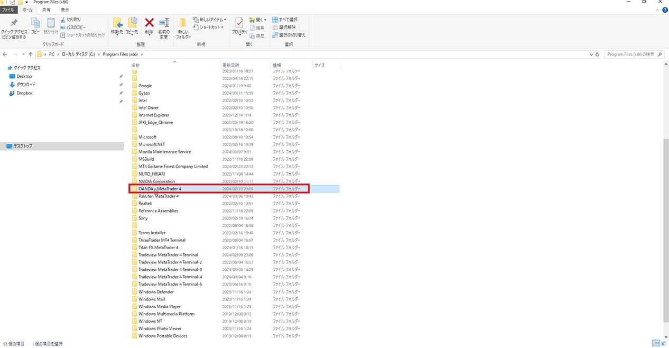Open ショートカット (Easy access) dropdown
Image resolution: width=669 pixels, height=348 pixels.
tap(209, 27)
